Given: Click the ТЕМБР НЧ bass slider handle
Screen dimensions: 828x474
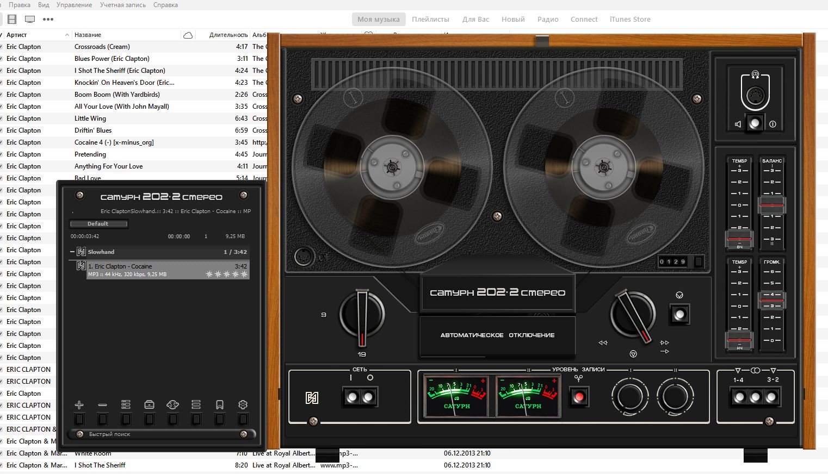Looking at the screenshot, I should coord(739,340).
